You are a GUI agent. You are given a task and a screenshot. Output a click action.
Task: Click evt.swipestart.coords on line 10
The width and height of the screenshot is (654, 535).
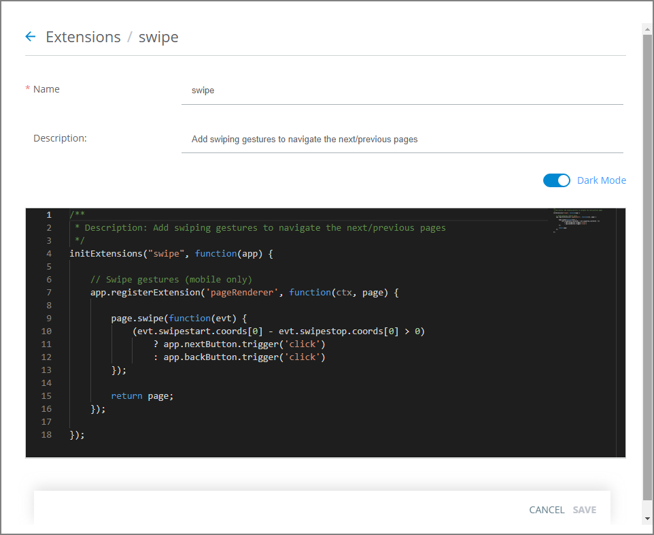(x=192, y=331)
